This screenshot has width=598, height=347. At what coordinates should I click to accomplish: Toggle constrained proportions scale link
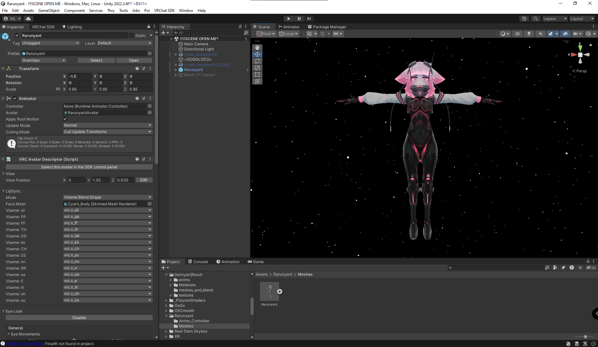point(58,89)
